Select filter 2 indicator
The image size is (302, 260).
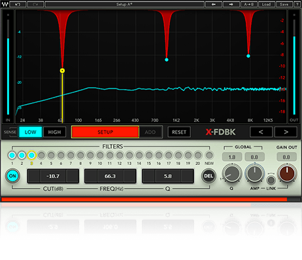point(22,155)
